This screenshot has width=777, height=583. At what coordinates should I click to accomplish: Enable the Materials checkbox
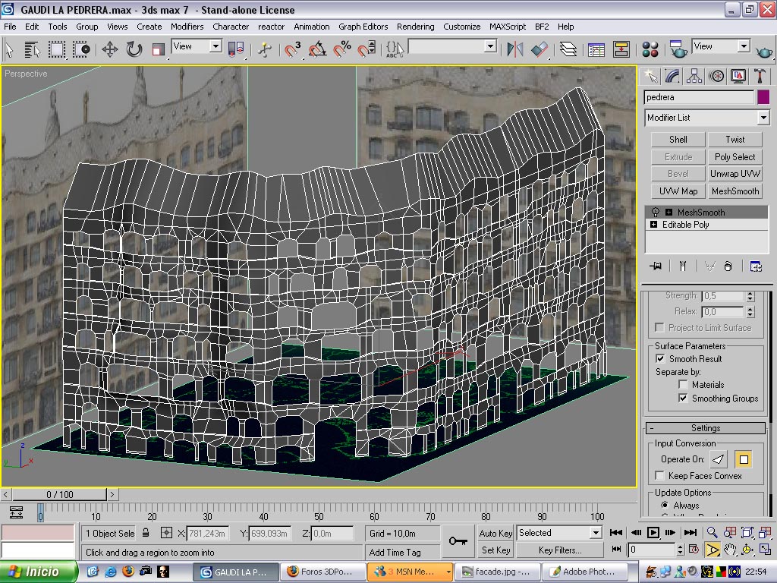(x=683, y=385)
